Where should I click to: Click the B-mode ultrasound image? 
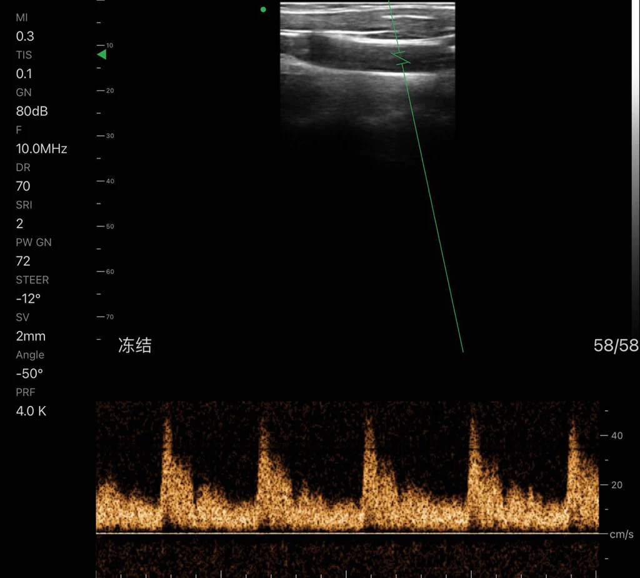coord(367,82)
